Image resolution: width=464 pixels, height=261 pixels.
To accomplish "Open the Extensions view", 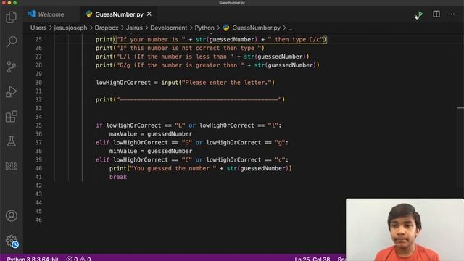I will [x=12, y=117].
